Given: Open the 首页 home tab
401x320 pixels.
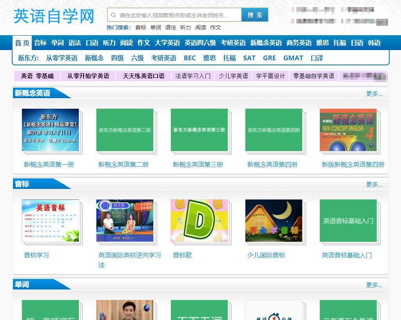Looking at the screenshot, I should [x=22, y=43].
